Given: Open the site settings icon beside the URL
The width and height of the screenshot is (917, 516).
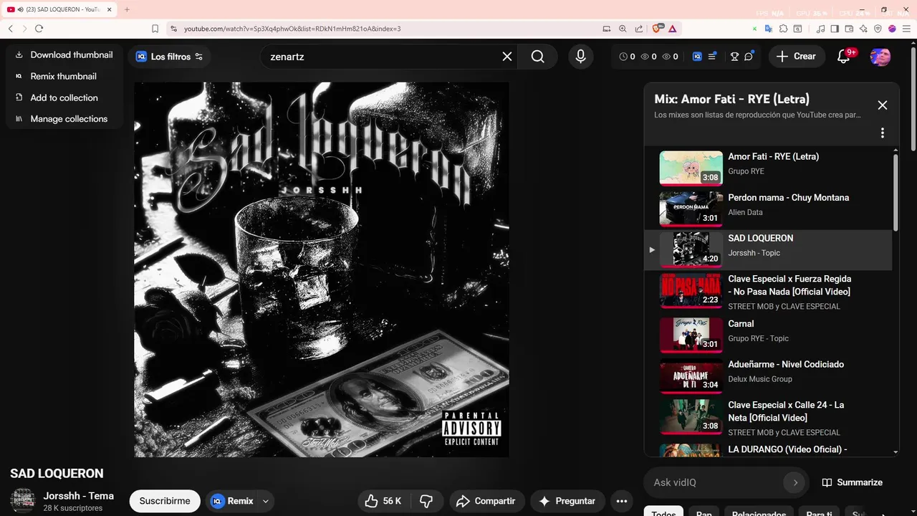Looking at the screenshot, I should pyautogui.click(x=173, y=29).
